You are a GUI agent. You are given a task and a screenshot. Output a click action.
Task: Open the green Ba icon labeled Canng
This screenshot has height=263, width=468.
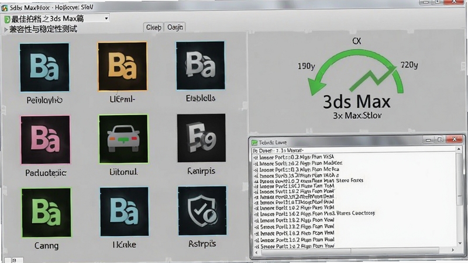(46, 213)
